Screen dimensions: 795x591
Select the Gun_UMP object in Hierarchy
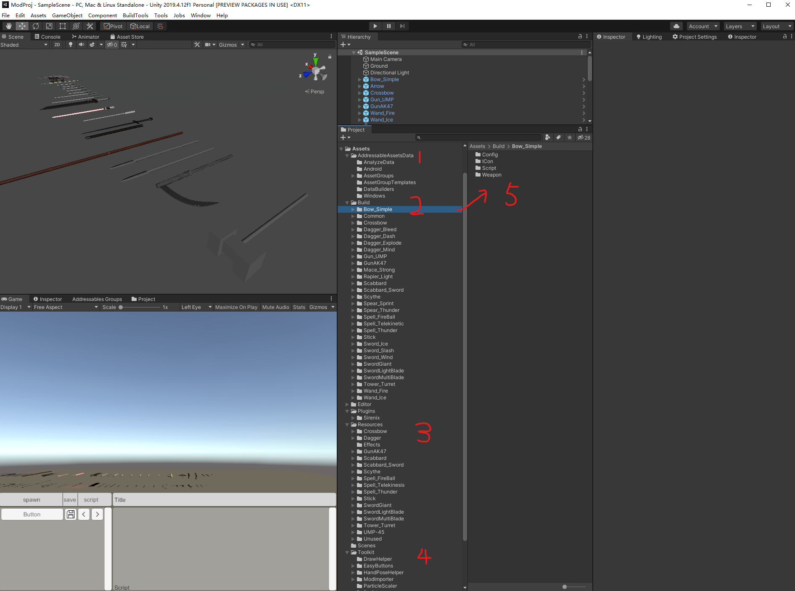(382, 100)
